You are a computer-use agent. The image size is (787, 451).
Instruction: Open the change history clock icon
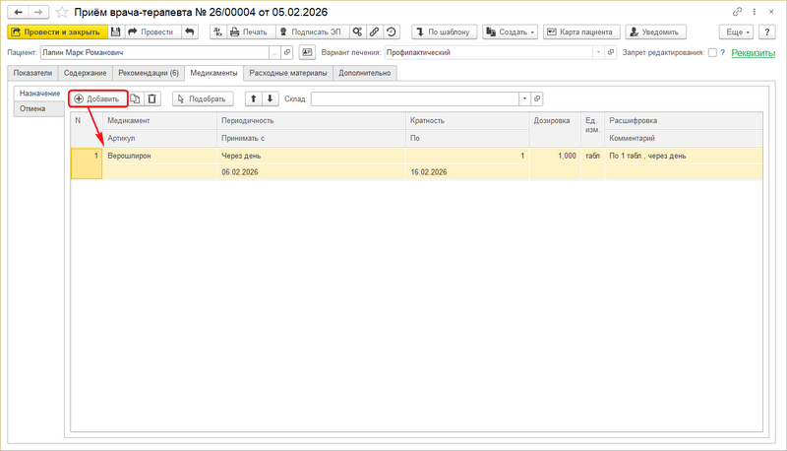392,32
